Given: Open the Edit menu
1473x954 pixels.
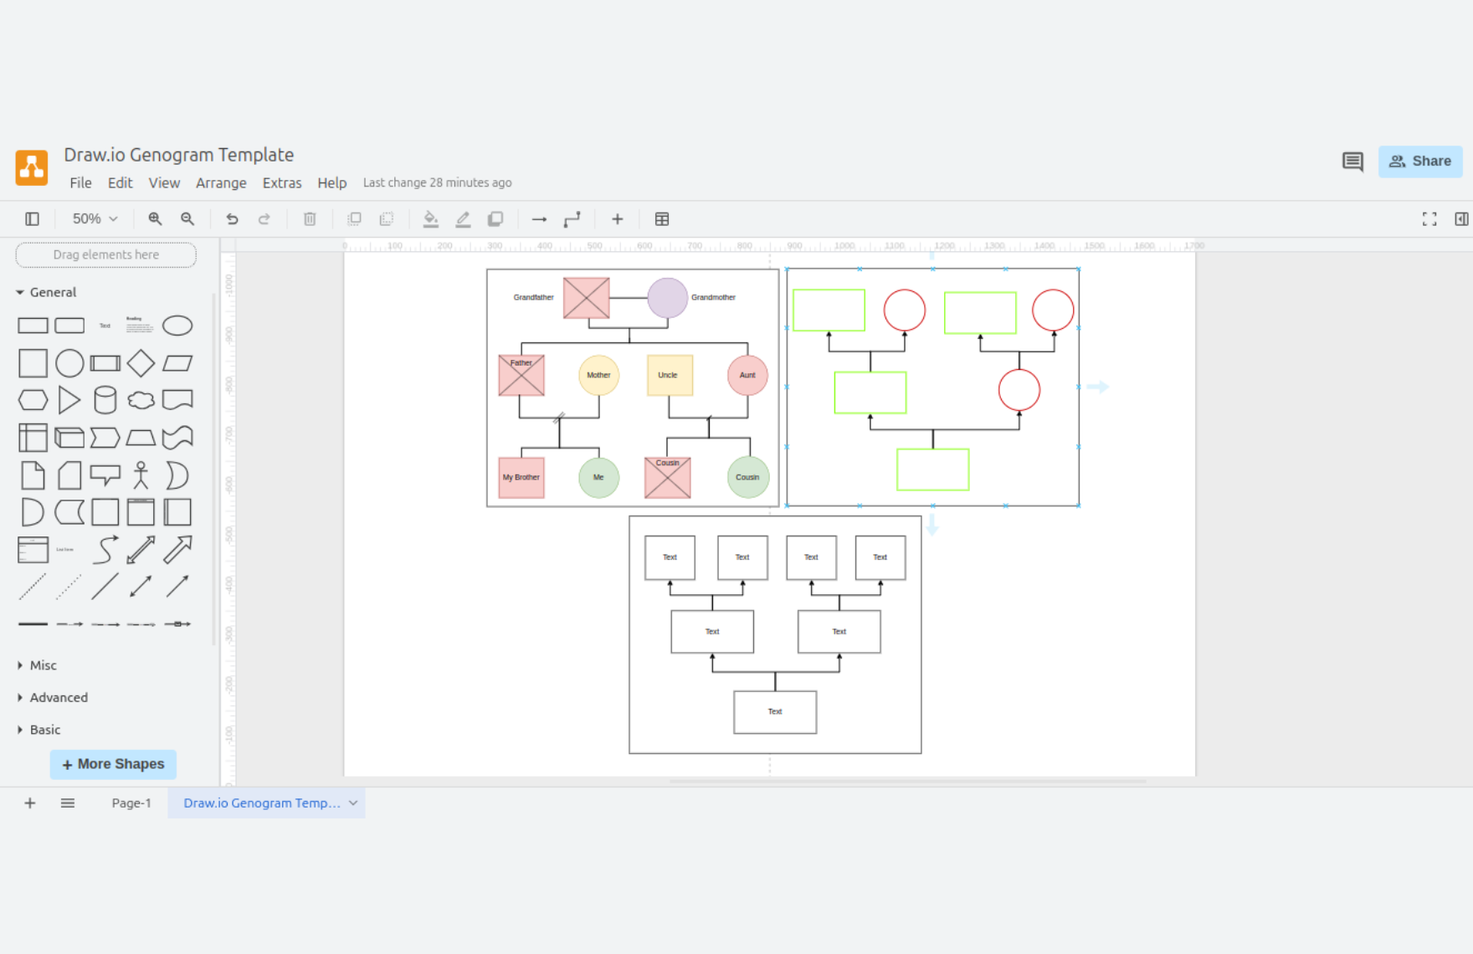Looking at the screenshot, I should click(120, 182).
